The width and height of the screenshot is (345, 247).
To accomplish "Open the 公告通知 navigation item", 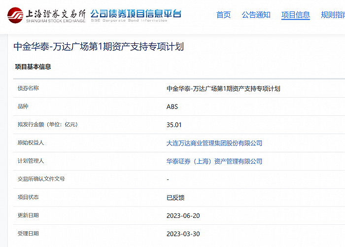I will pos(256,15).
